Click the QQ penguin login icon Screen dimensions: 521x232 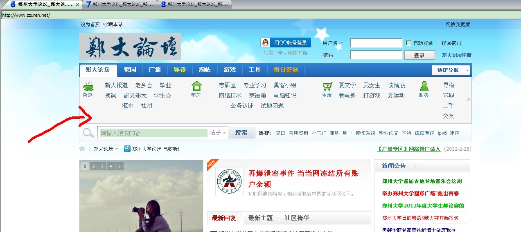(x=266, y=42)
